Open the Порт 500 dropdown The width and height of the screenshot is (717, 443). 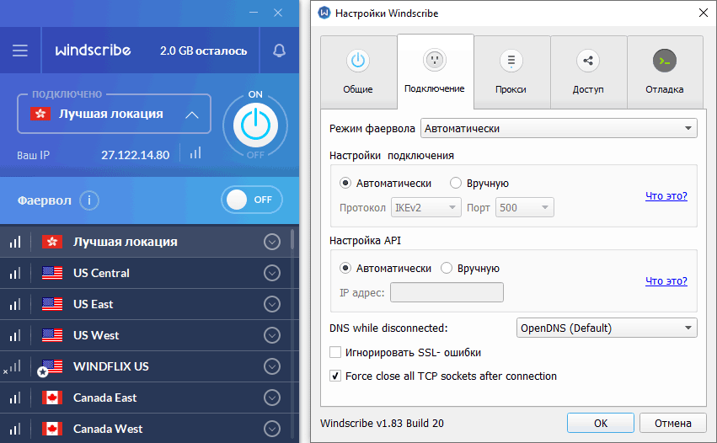(525, 207)
